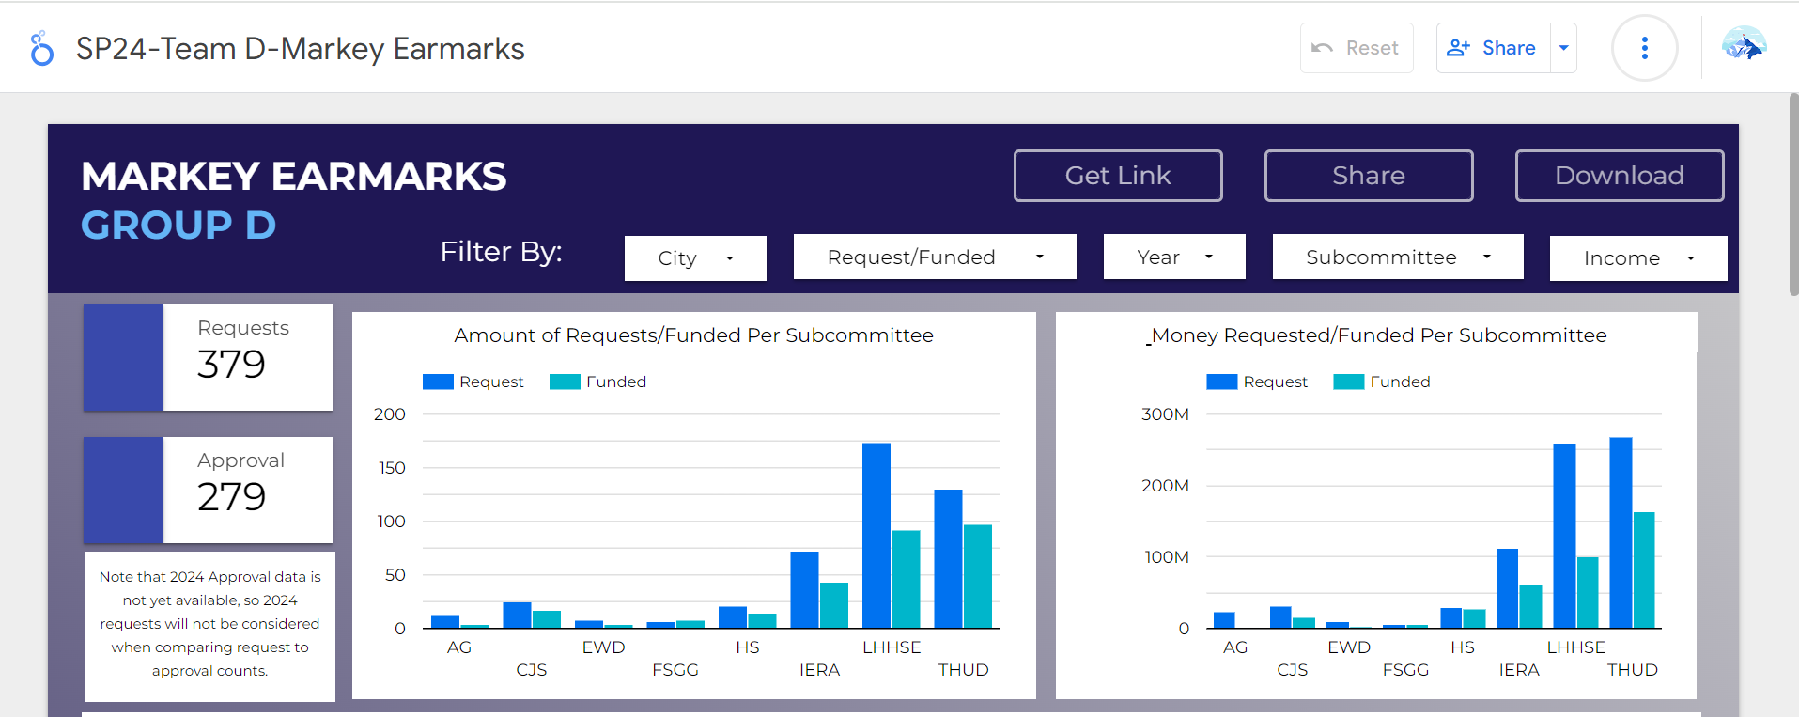Image resolution: width=1799 pixels, height=717 pixels.
Task: Click the FSGG axis label in Money chart
Action: [1405, 670]
